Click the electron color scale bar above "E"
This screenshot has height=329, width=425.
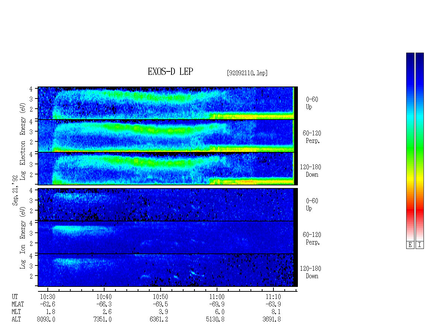(410, 147)
